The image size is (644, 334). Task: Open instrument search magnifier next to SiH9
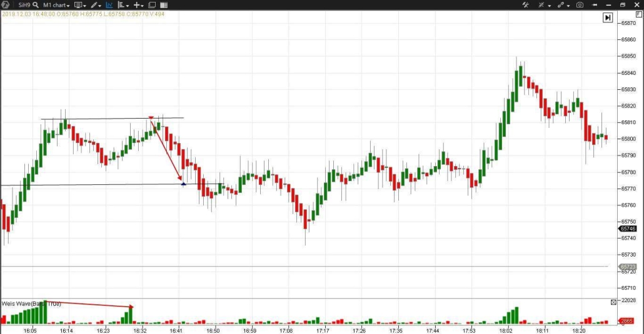click(x=36, y=5)
